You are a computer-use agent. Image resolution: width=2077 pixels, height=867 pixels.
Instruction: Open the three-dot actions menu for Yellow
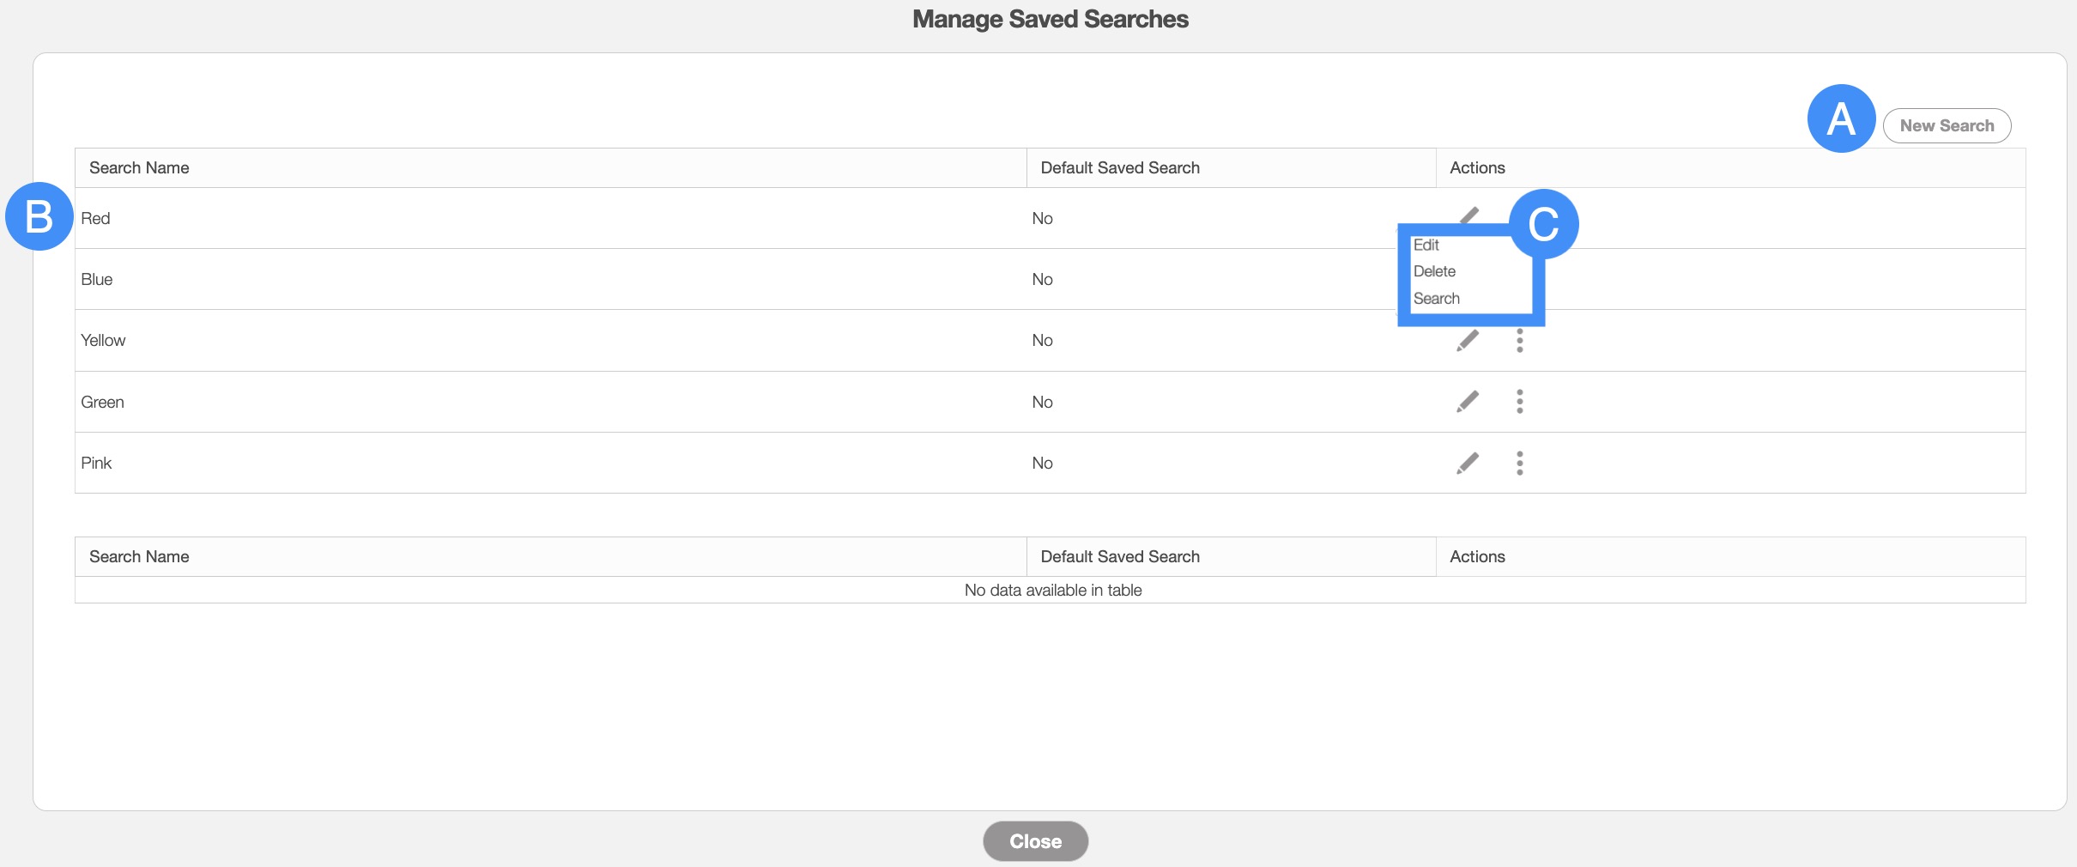(x=1519, y=341)
